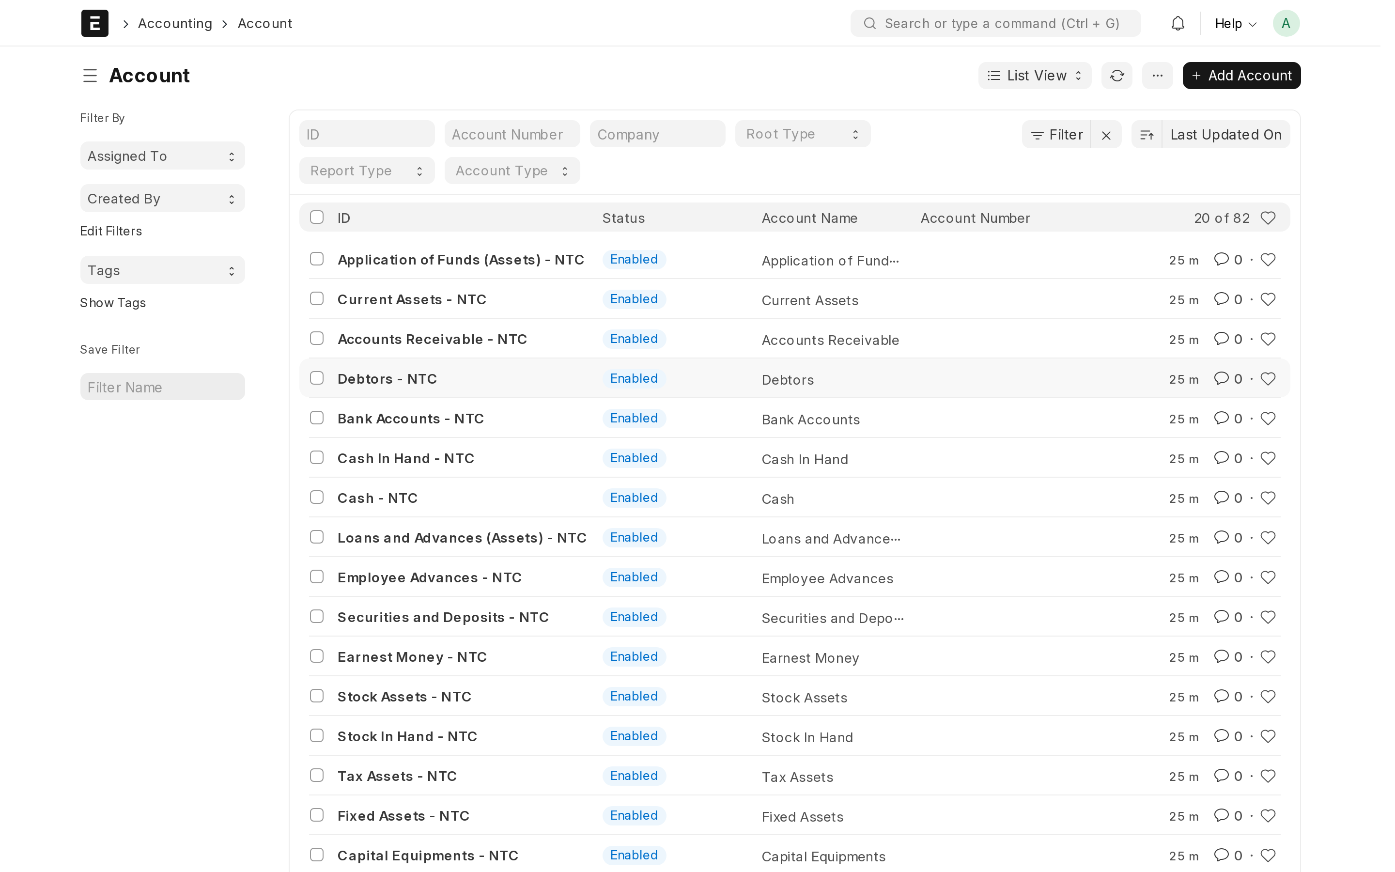Open the three-dots menu
Image resolution: width=1395 pixels, height=872 pixels.
pos(1157,76)
